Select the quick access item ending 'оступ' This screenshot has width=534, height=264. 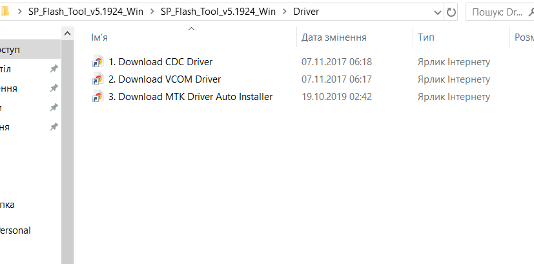[30, 50]
